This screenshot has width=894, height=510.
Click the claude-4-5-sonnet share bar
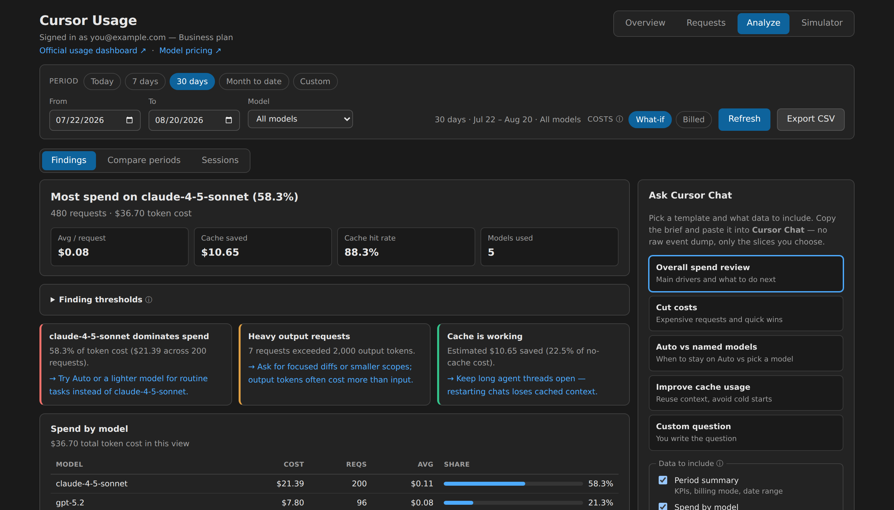[x=513, y=484]
